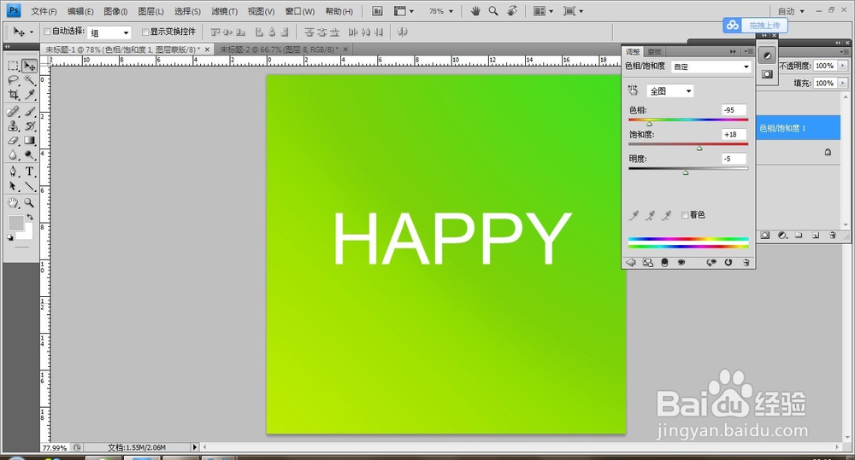Open the 图像(I) menu
This screenshot has height=460, width=855.
[115, 11]
